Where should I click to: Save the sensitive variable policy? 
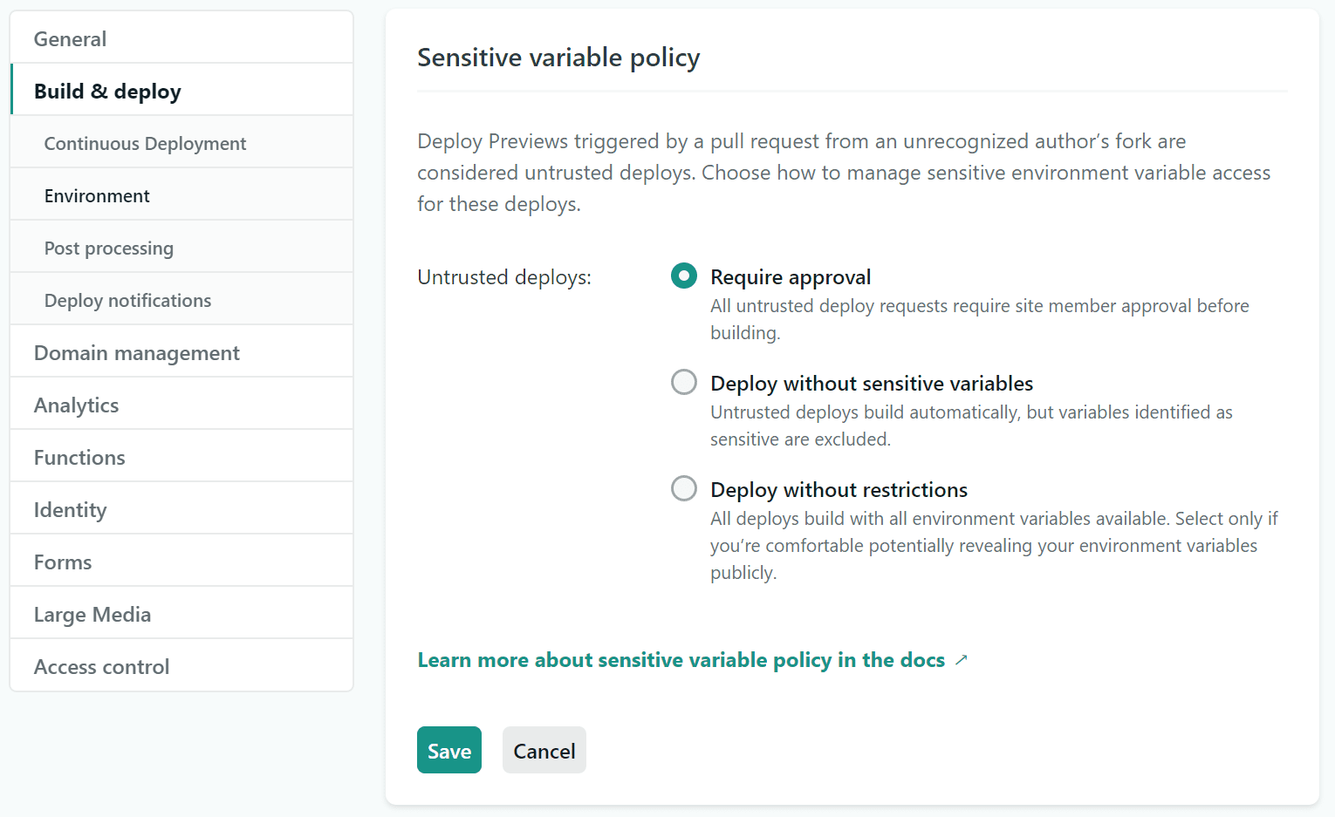(448, 751)
